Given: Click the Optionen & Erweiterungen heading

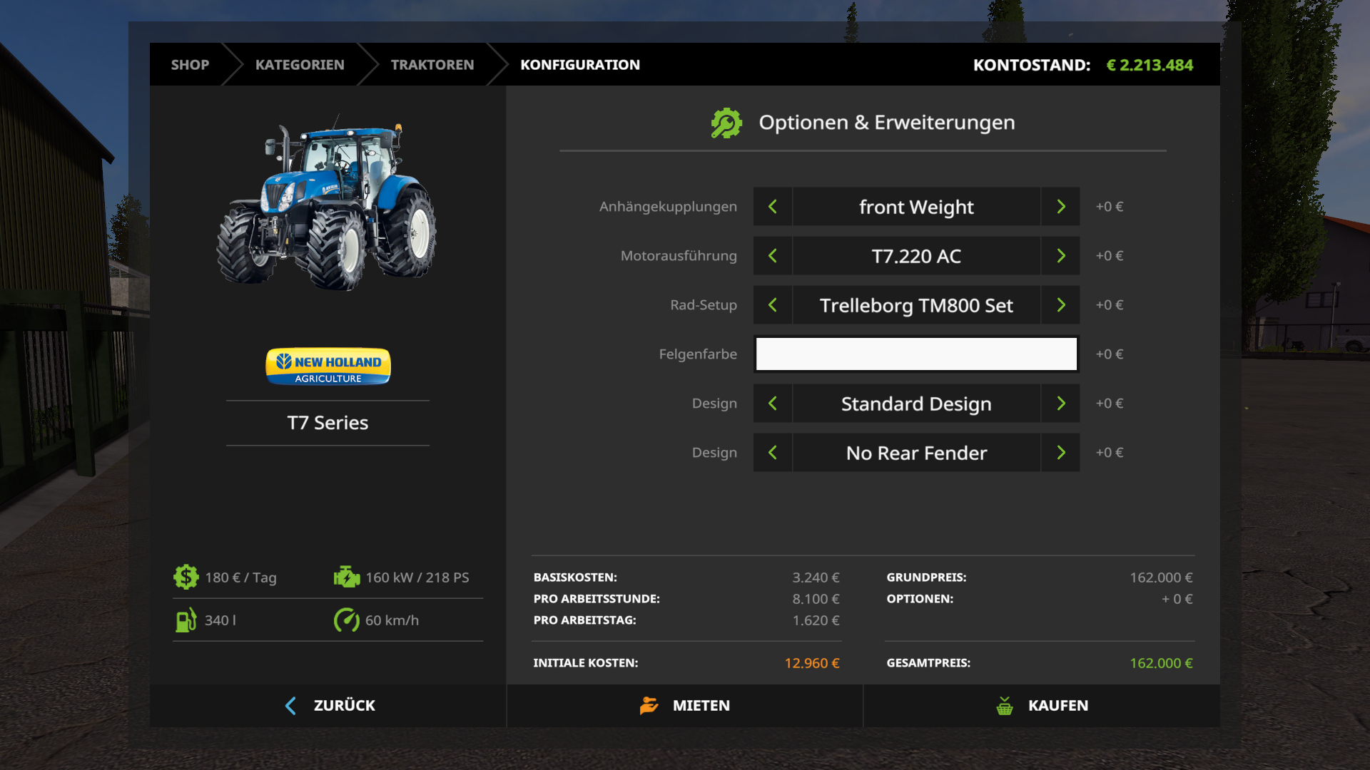Looking at the screenshot, I should pyautogui.click(x=886, y=123).
